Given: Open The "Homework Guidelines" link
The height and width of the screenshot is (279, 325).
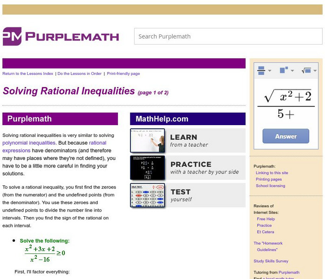Looking at the screenshot, I should [268, 246].
